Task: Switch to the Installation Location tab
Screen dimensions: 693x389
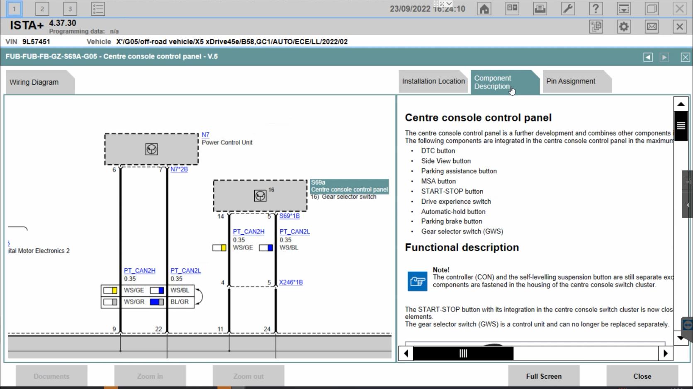Action: tap(433, 81)
